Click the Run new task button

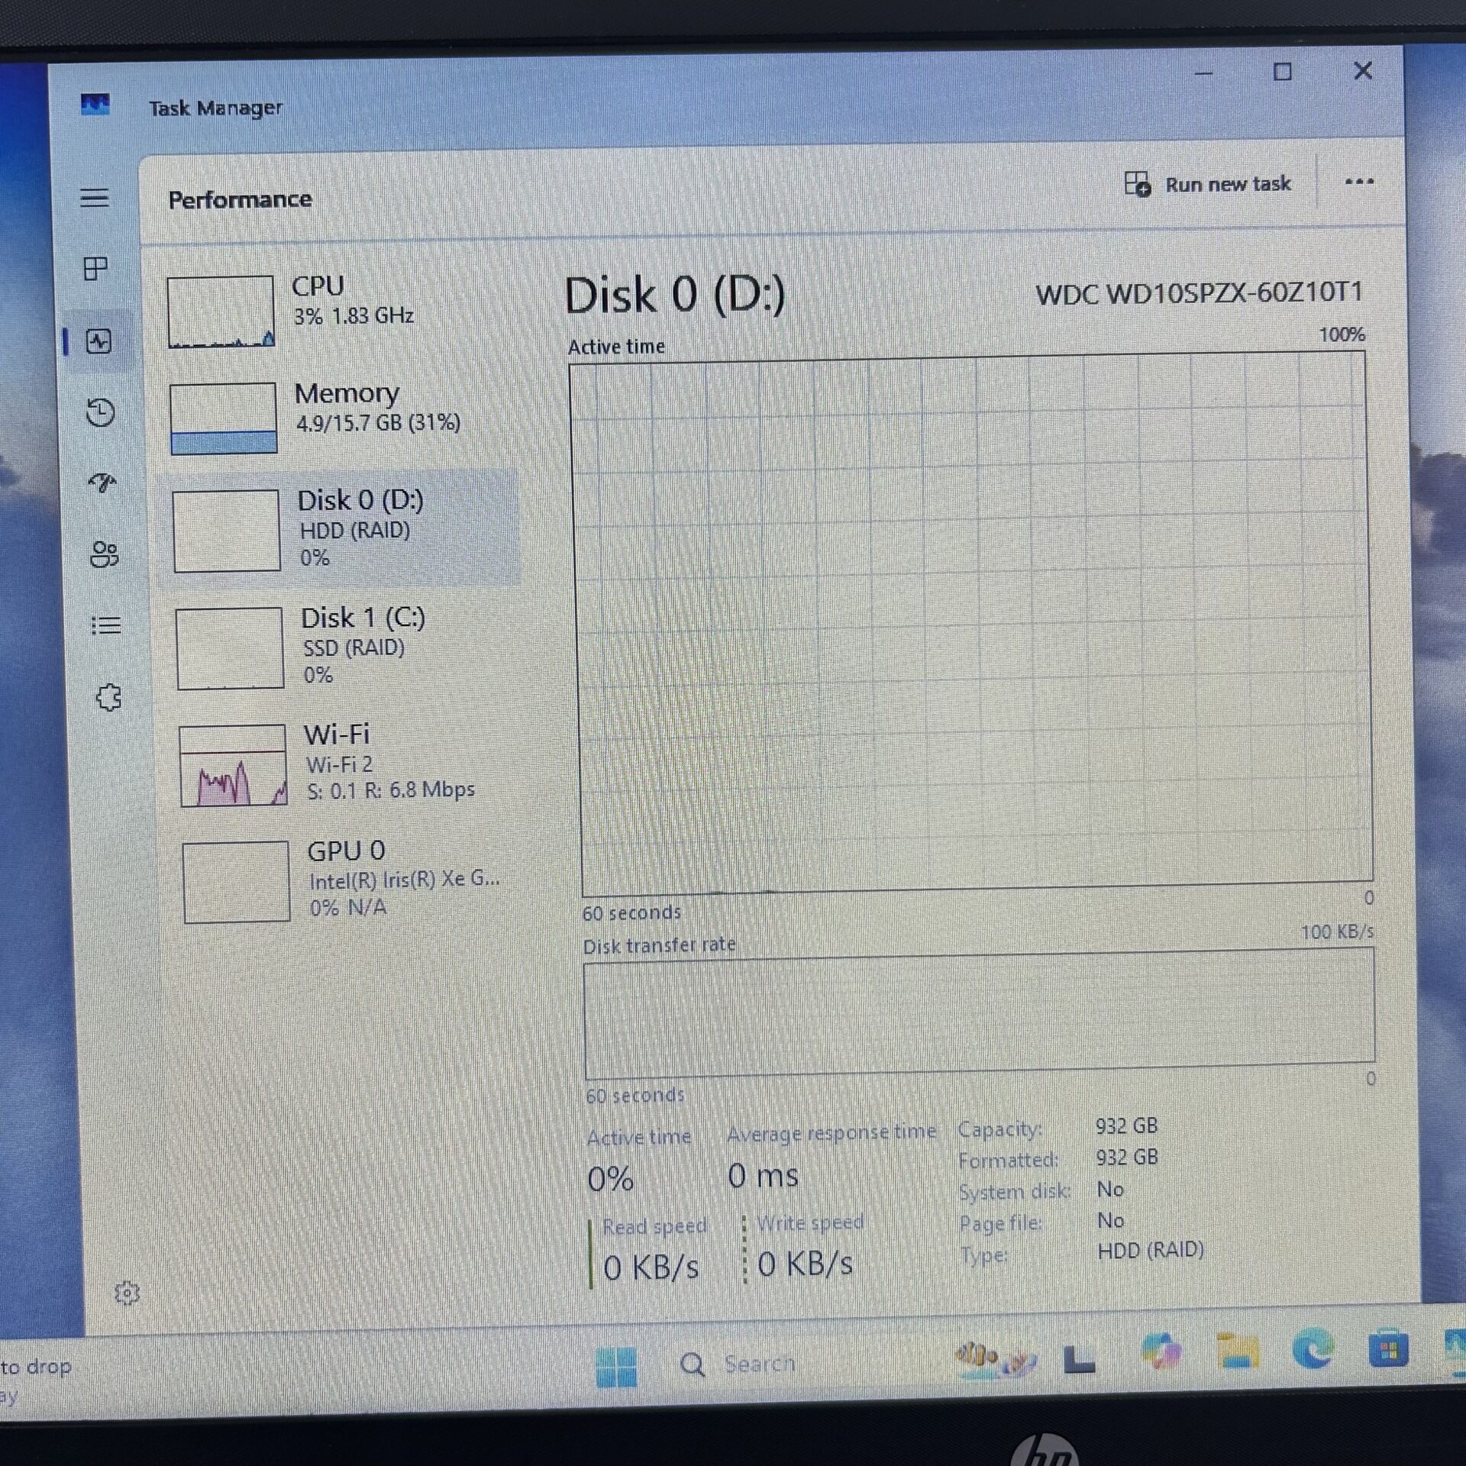1207,184
